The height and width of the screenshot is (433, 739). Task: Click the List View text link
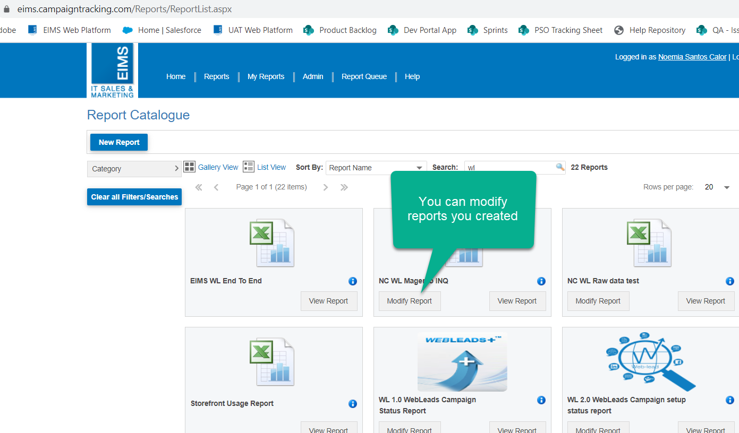[x=271, y=167]
